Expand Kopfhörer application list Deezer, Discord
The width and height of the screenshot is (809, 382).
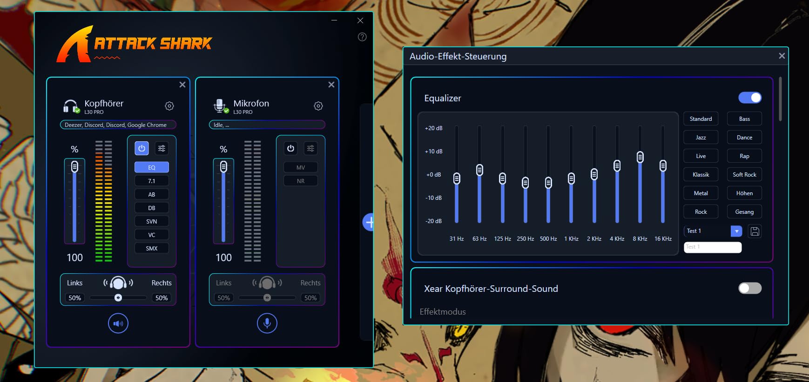118,125
